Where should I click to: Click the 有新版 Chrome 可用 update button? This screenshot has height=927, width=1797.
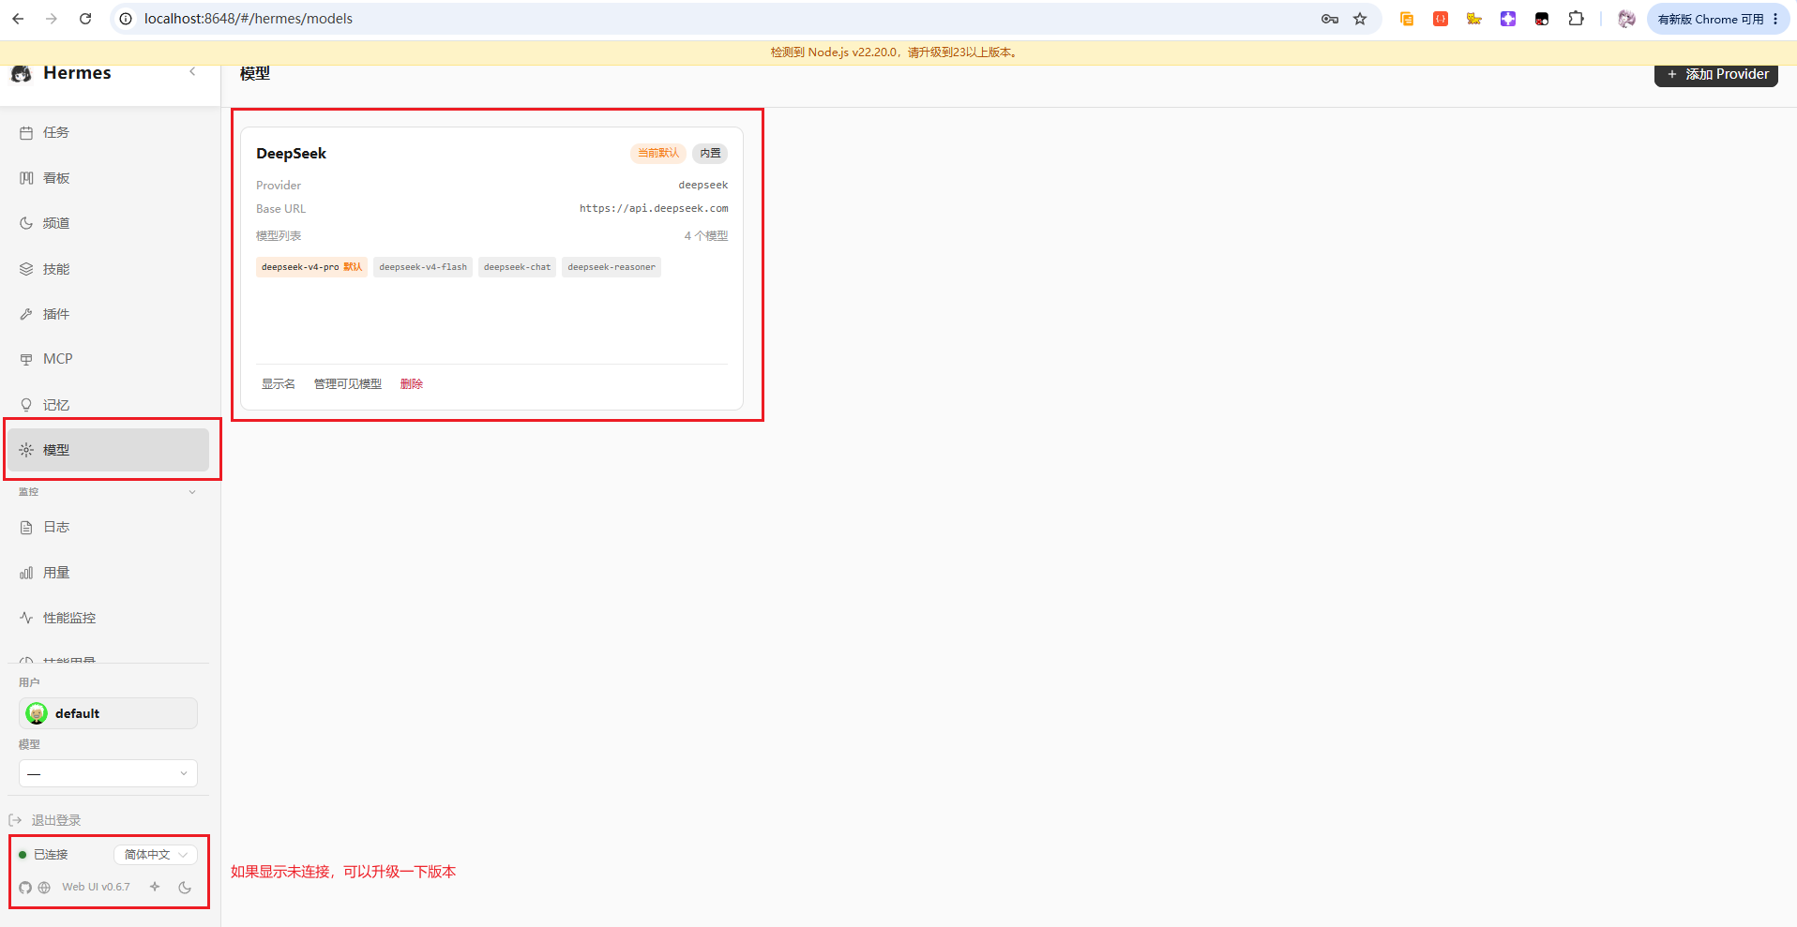click(1718, 19)
